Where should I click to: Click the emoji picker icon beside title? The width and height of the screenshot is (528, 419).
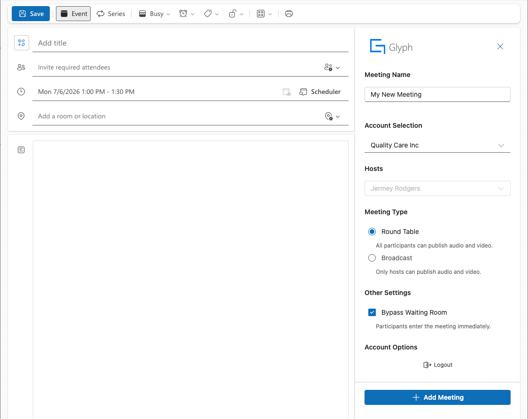(x=22, y=43)
